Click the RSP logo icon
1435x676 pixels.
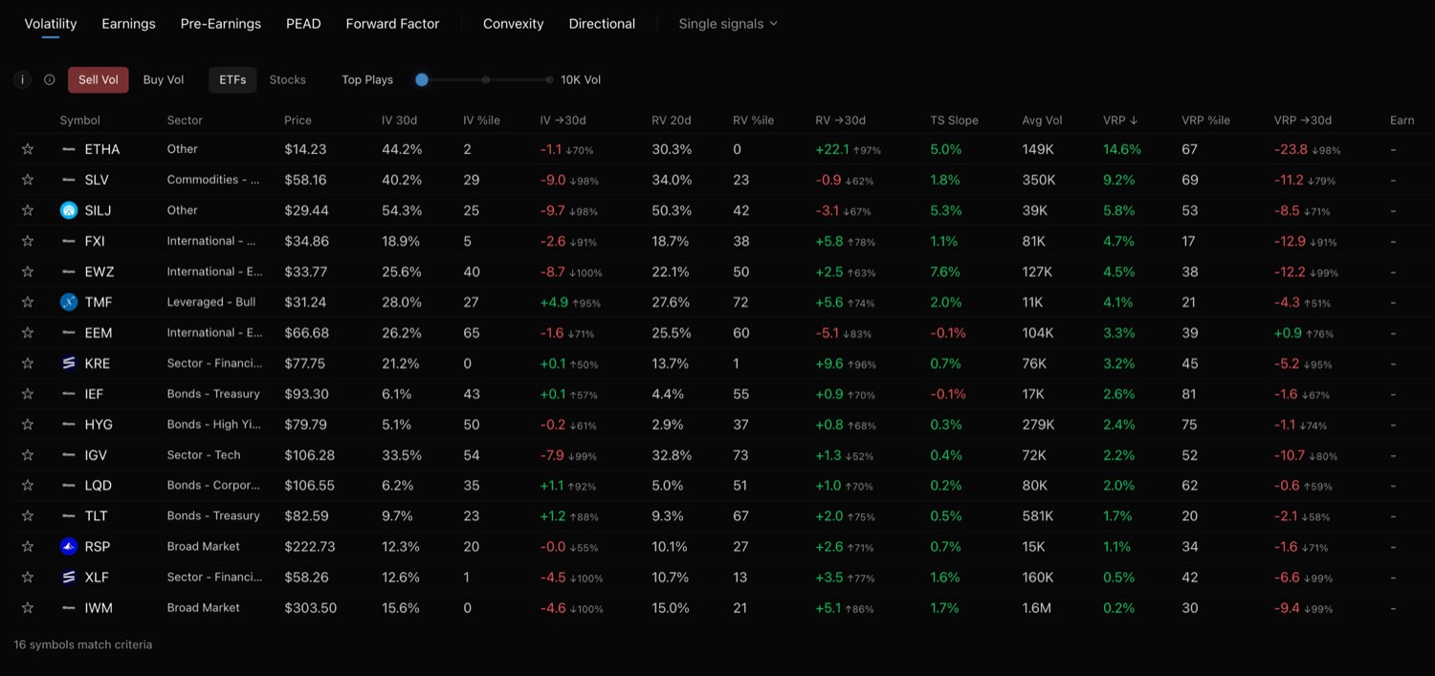tap(69, 547)
